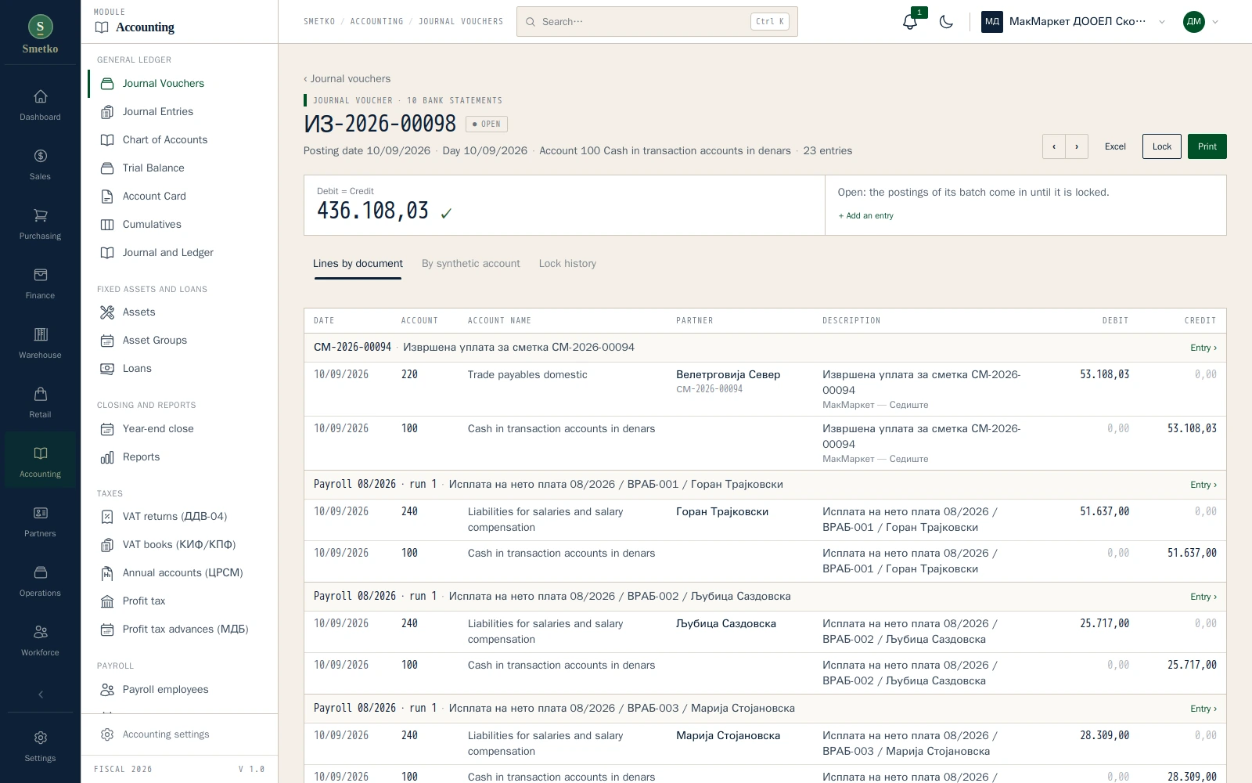The image size is (1252, 783).
Task: Open the company selector dropdown
Action: (1074, 22)
